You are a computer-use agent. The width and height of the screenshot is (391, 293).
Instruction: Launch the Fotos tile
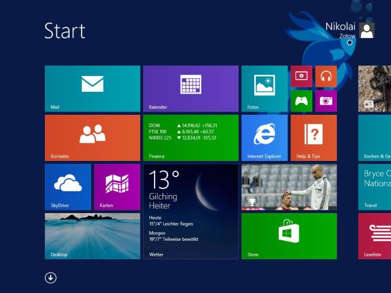coord(264,88)
